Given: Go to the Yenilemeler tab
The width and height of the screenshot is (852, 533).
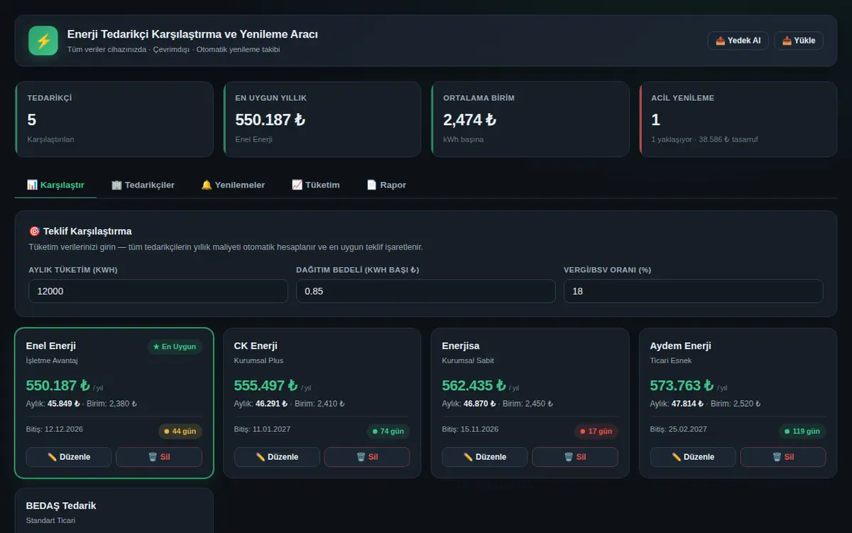Looking at the screenshot, I should [x=233, y=185].
